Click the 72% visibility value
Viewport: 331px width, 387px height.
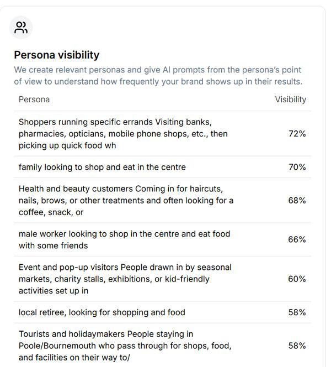click(297, 134)
